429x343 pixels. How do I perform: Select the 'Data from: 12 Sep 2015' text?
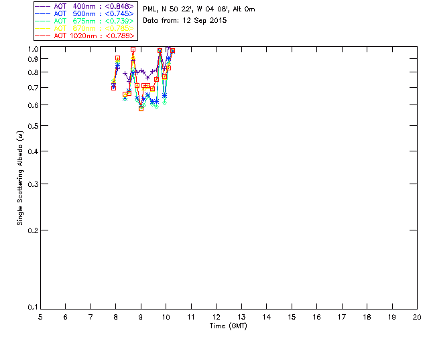click(186, 21)
